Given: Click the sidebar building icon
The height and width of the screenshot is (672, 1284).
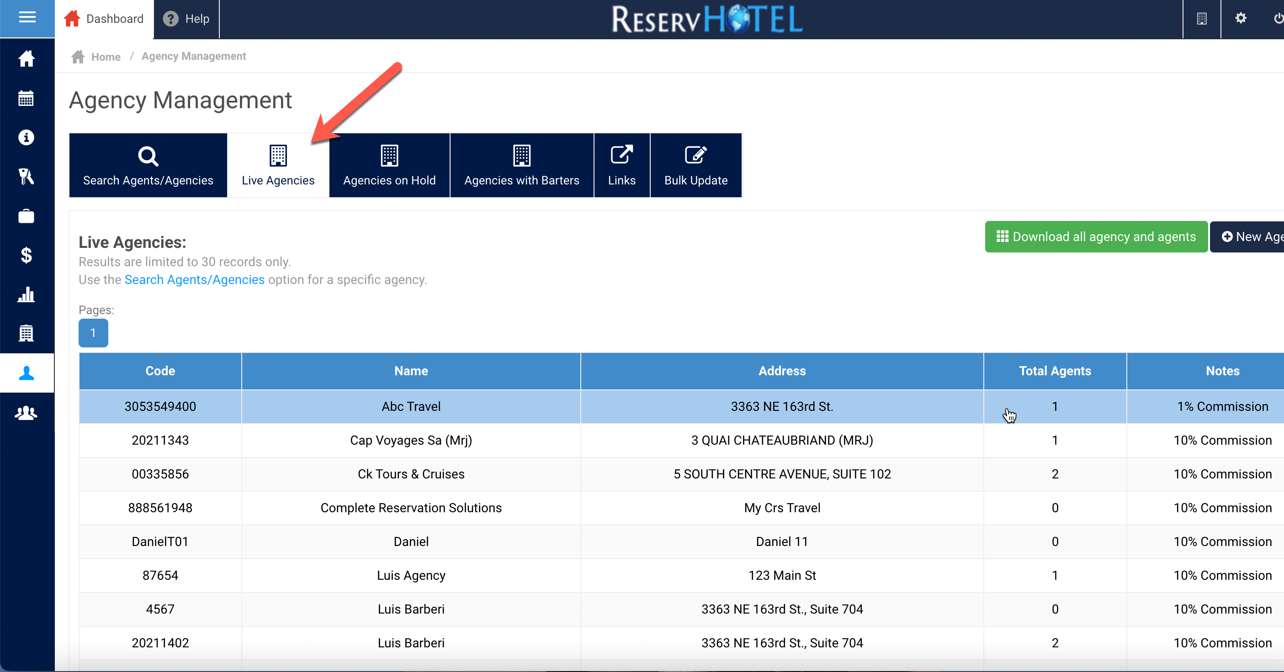Looking at the screenshot, I should [x=27, y=333].
